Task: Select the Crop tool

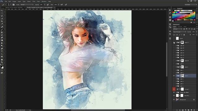Action: (x=2, y=21)
